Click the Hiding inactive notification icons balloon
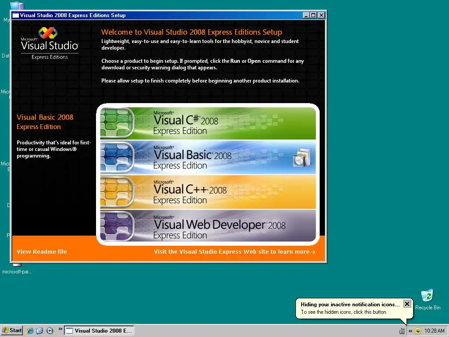This screenshot has height=337, width=449. (354, 308)
